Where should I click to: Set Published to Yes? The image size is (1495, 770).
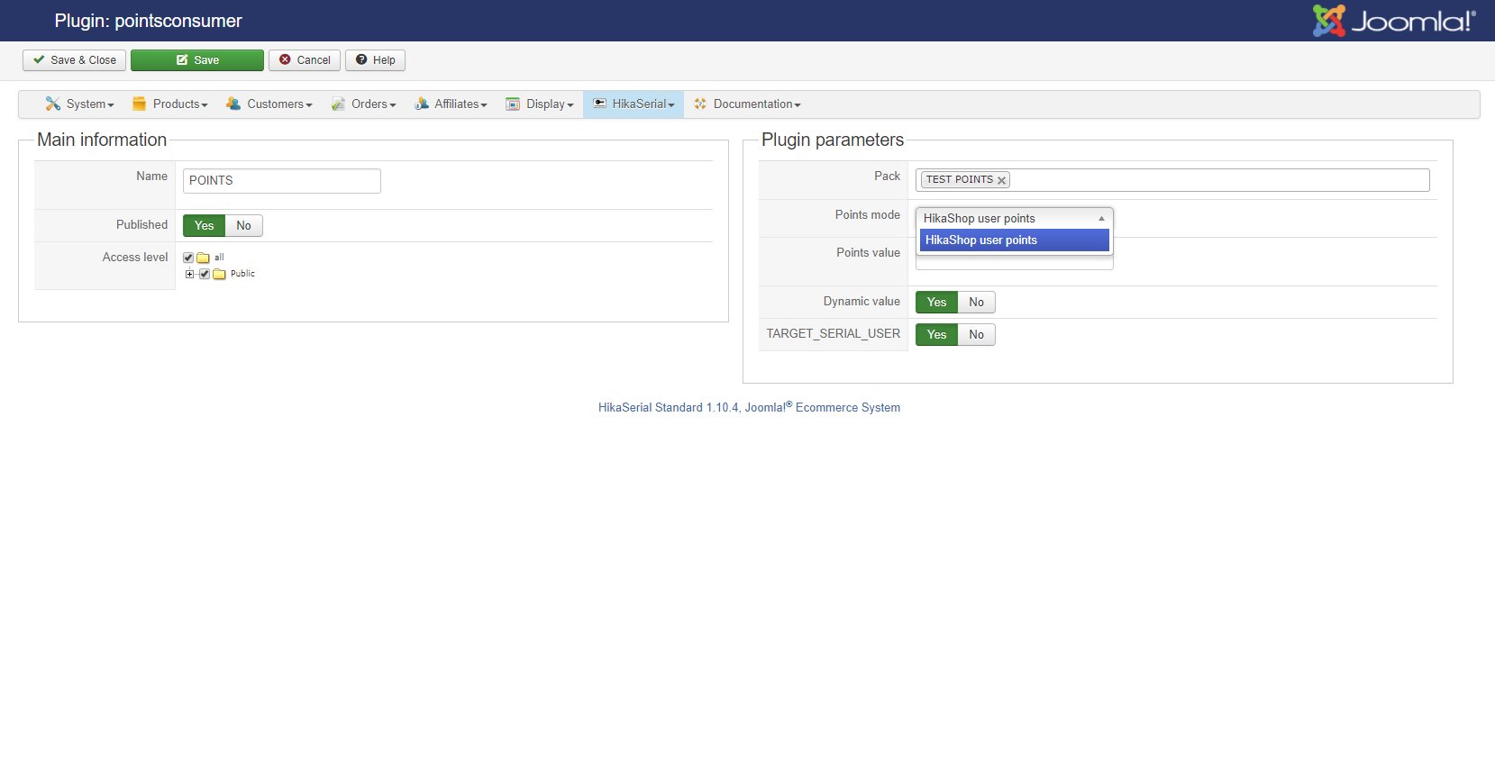coord(205,226)
